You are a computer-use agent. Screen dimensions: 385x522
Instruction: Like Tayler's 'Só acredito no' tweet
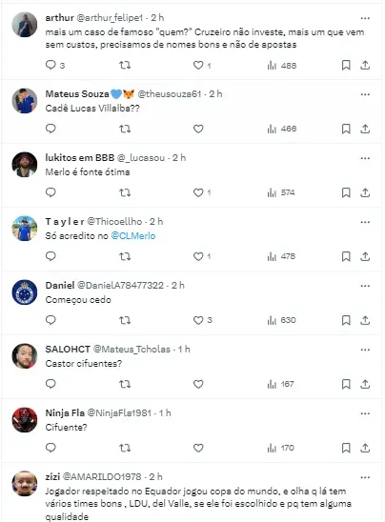click(x=198, y=256)
